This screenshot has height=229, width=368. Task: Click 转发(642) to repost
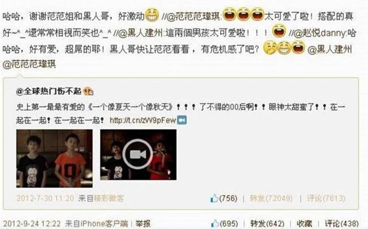[267, 223]
